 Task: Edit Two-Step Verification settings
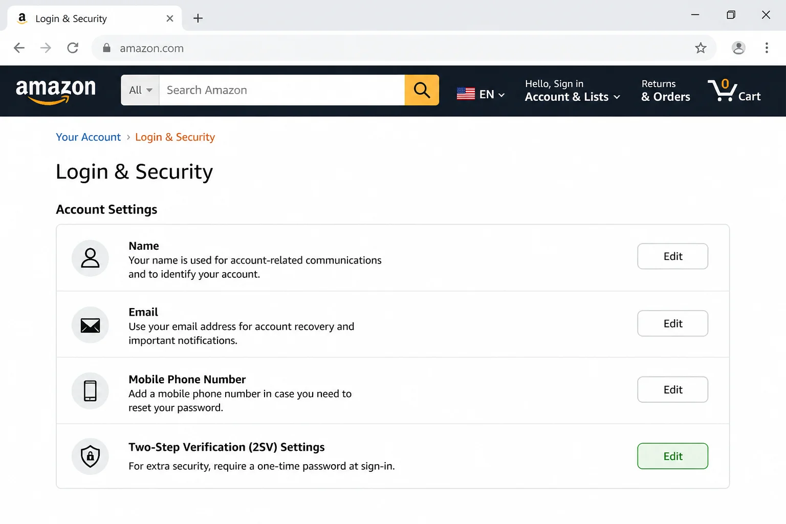click(672, 456)
